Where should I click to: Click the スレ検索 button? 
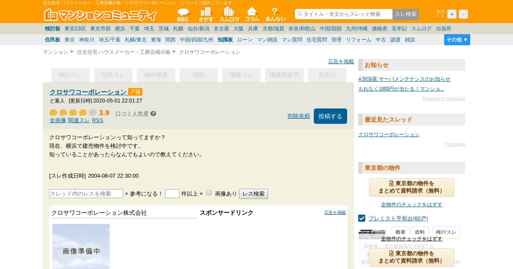pos(406,14)
